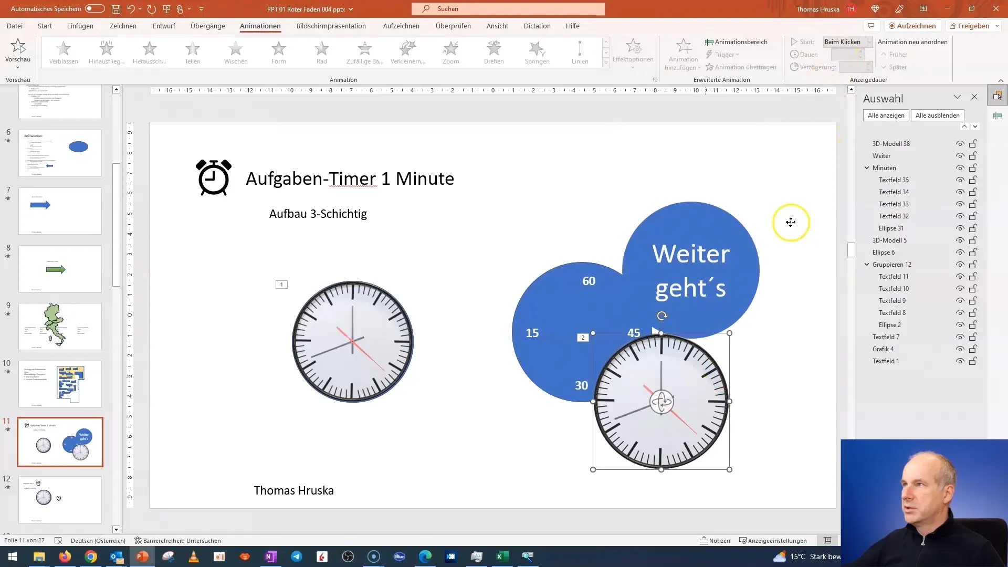Toggle visibility of the Weiter object
The image size is (1008, 567).
pyautogui.click(x=960, y=156)
